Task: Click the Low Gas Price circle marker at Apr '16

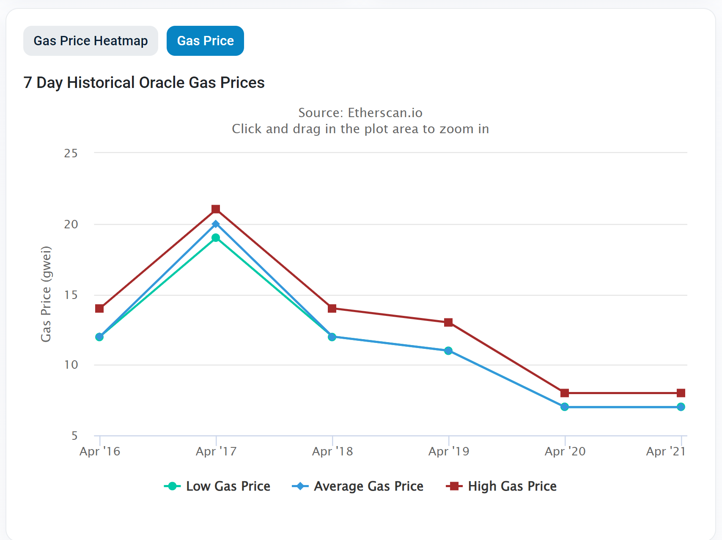Action: pyautogui.click(x=99, y=337)
